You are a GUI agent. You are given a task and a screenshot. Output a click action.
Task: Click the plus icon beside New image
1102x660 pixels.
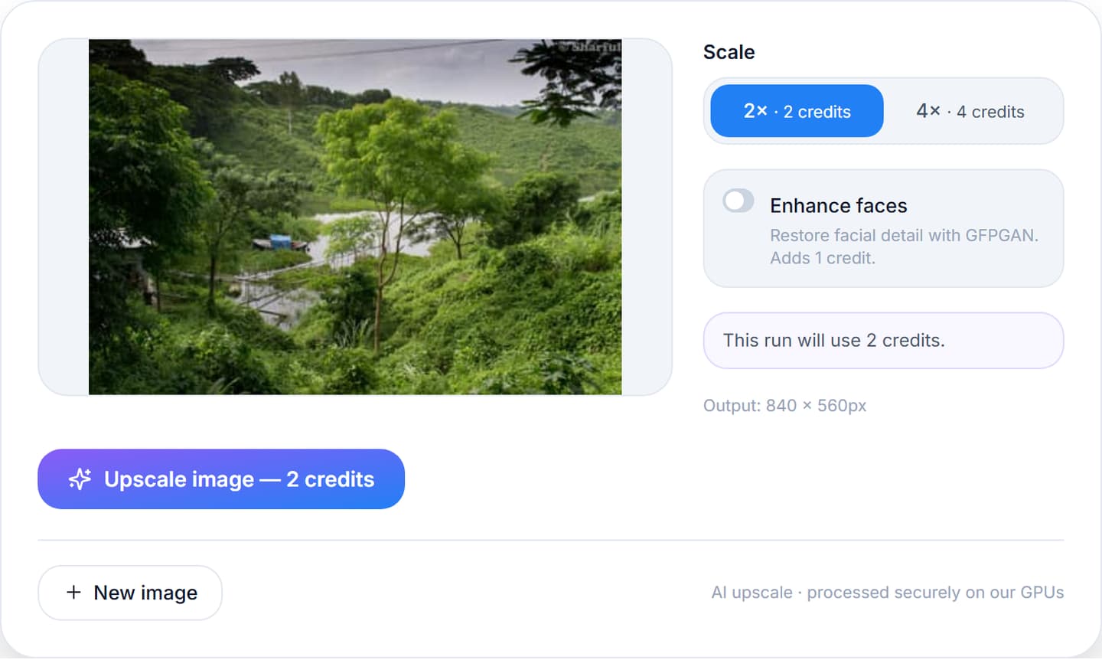(x=73, y=592)
